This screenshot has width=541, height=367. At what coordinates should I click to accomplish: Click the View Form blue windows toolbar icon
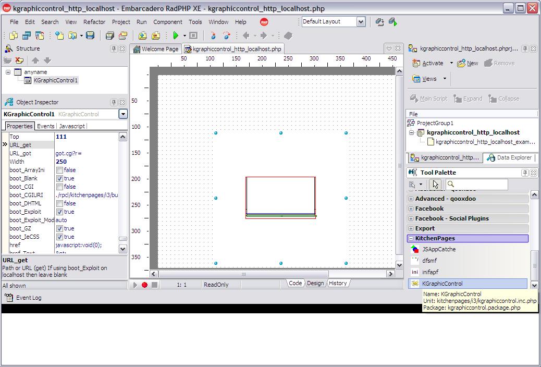[x=27, y=35]
